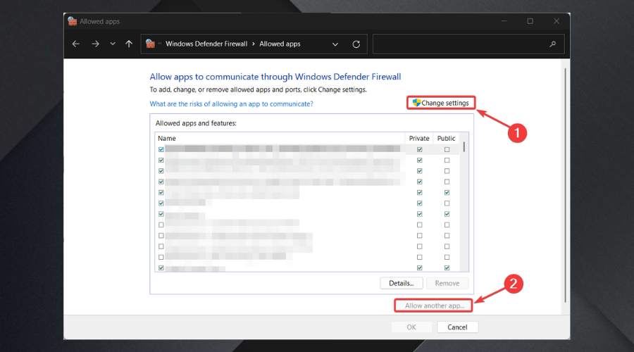Click the window's main vertical scrollbar
This screenshot has height=352, width=634.
tap(565, 186)
